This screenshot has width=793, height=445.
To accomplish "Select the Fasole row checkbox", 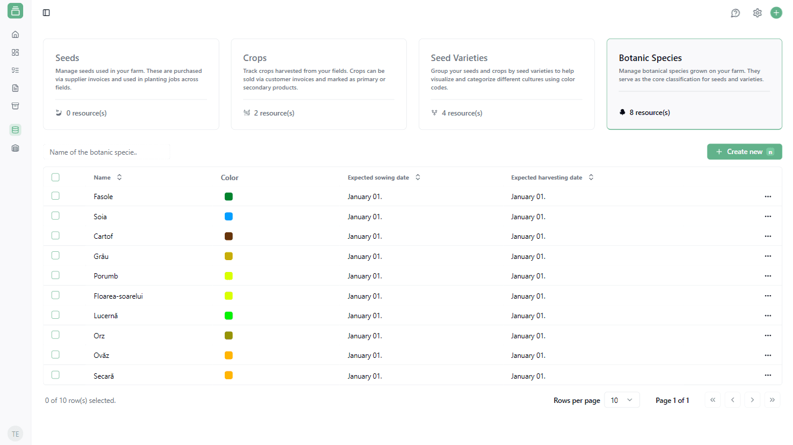I will click(55, 196).
